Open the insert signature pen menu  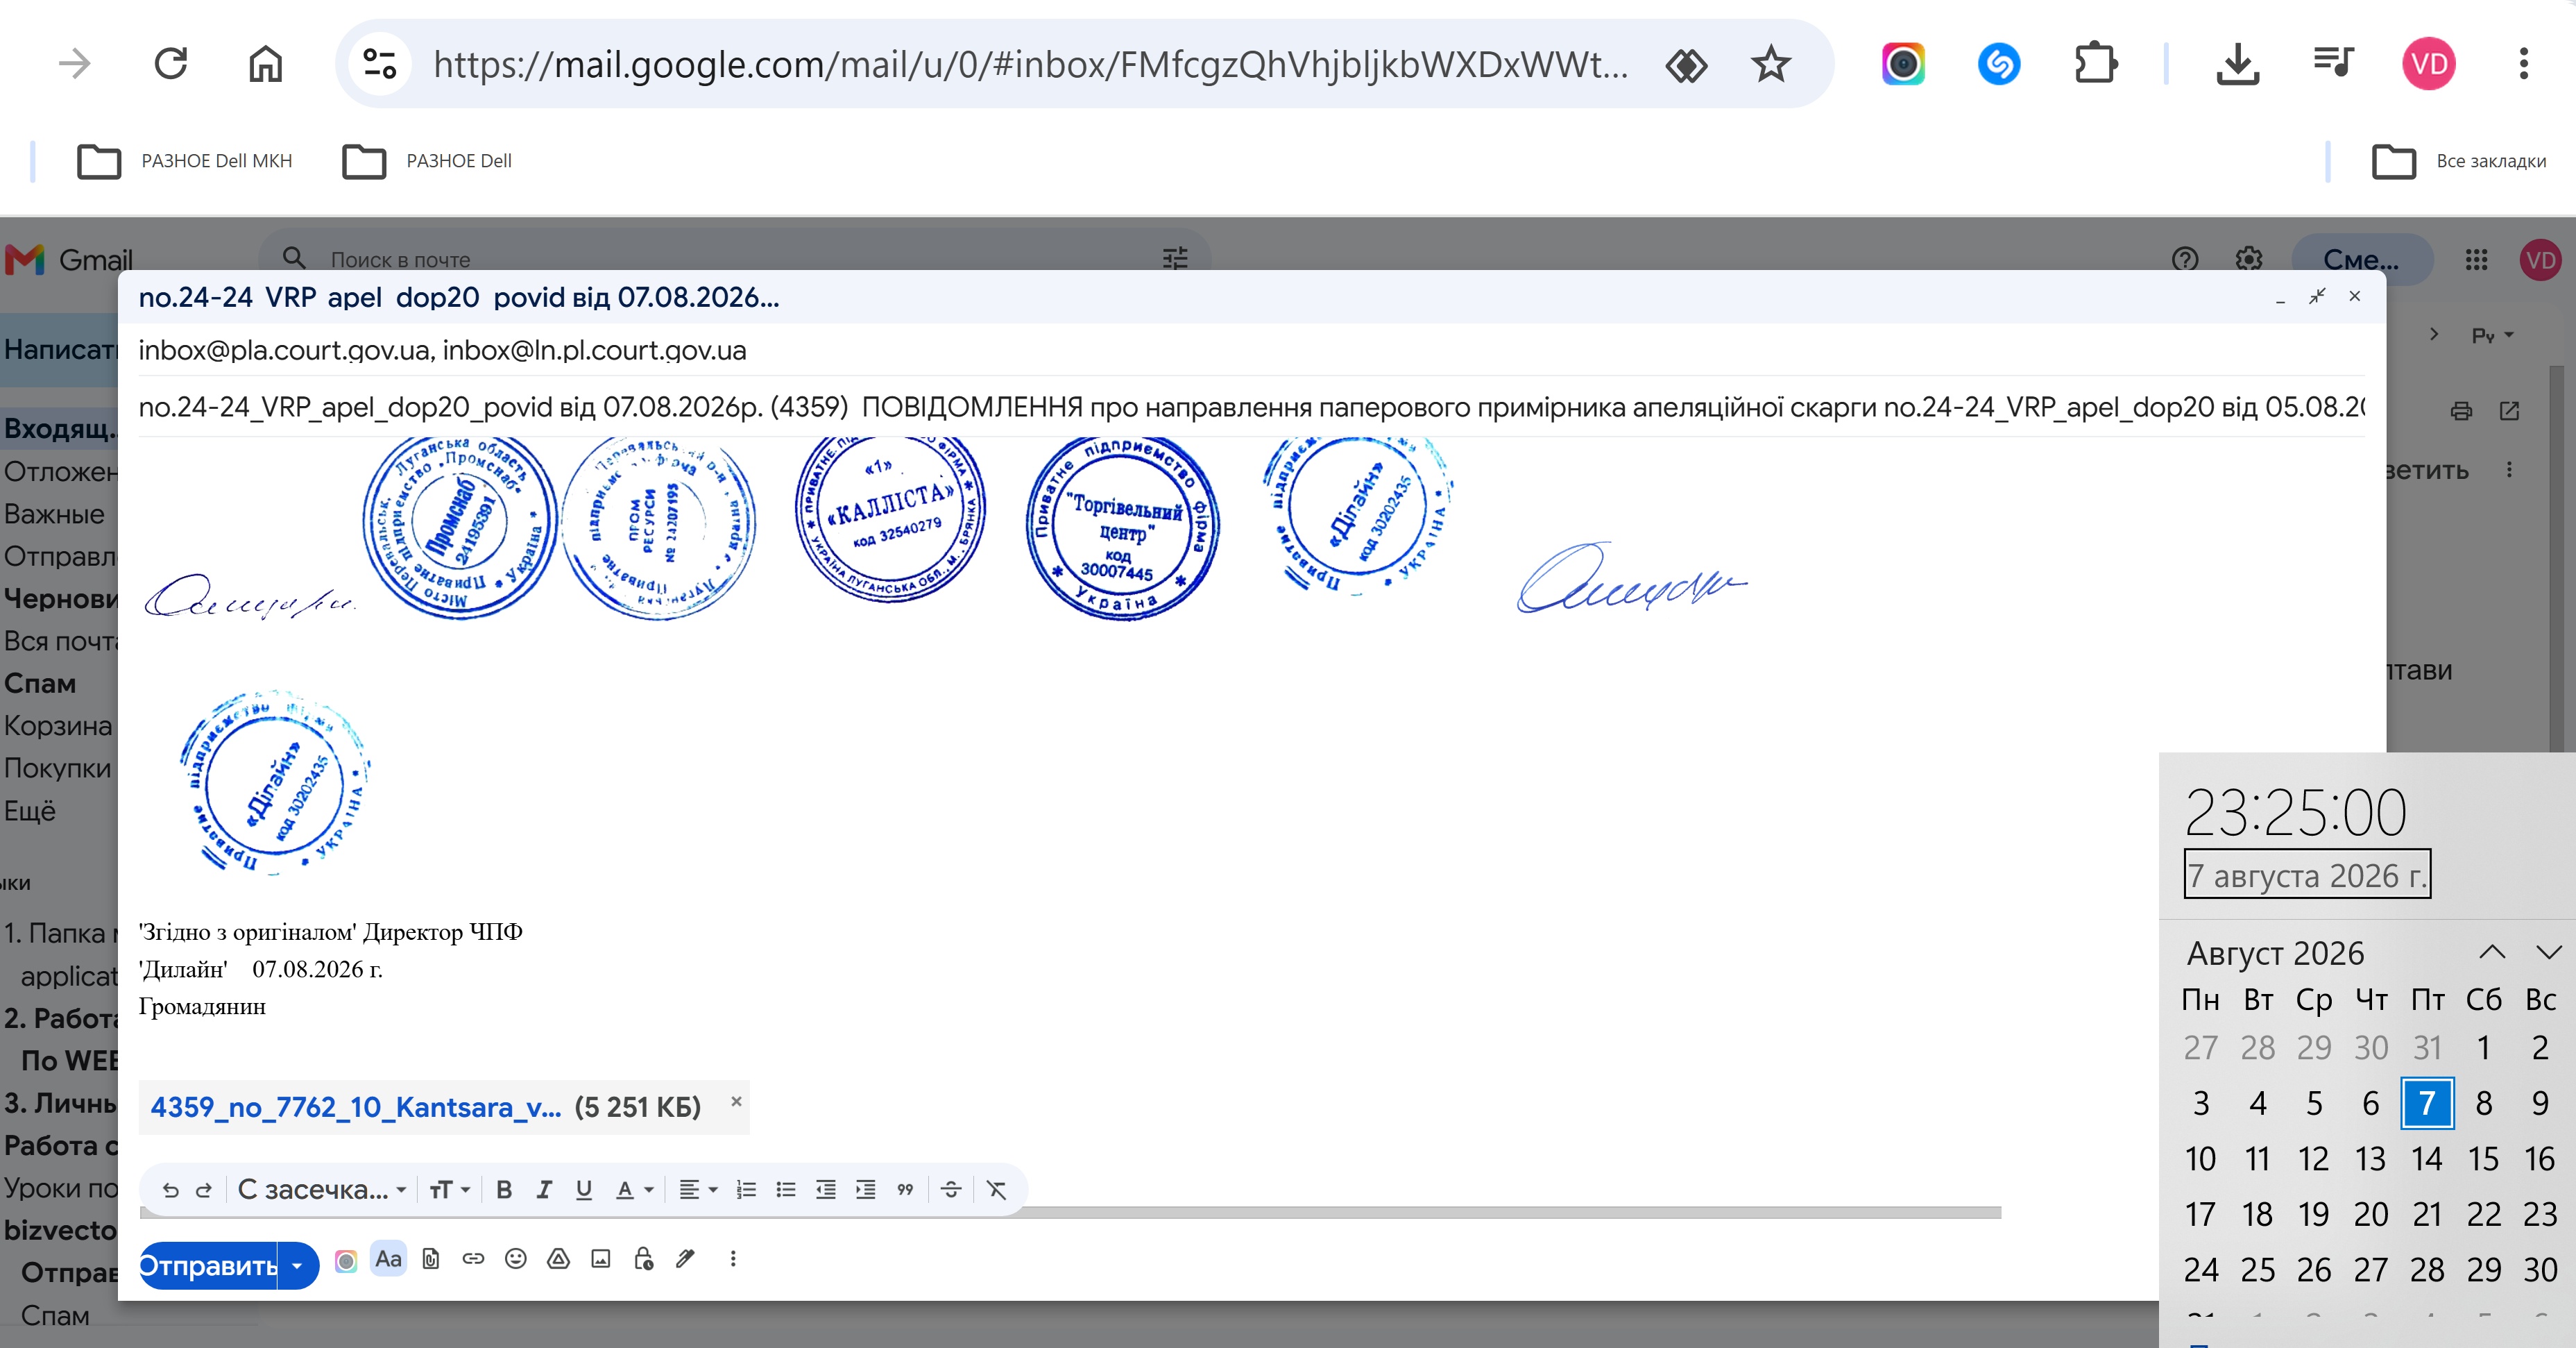tap(685, 1259)
